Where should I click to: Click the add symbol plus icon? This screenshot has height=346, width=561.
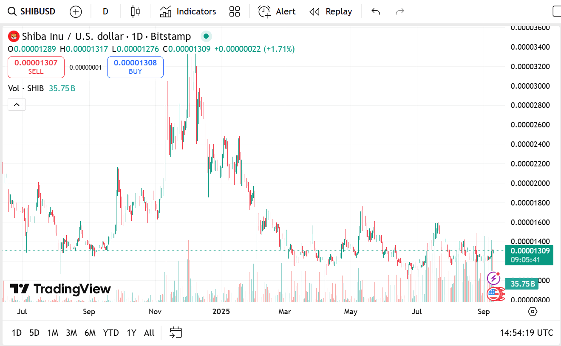(x=76, y=11)
